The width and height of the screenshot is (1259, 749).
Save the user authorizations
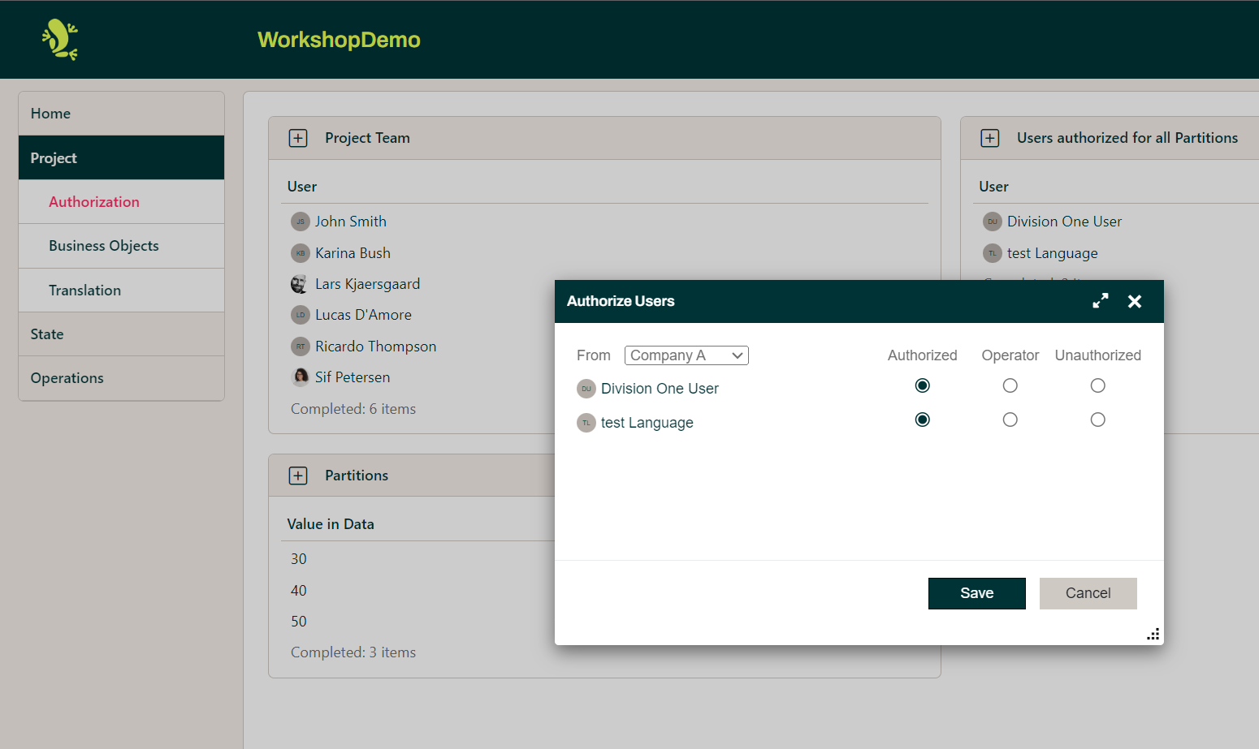pos(976,593)
